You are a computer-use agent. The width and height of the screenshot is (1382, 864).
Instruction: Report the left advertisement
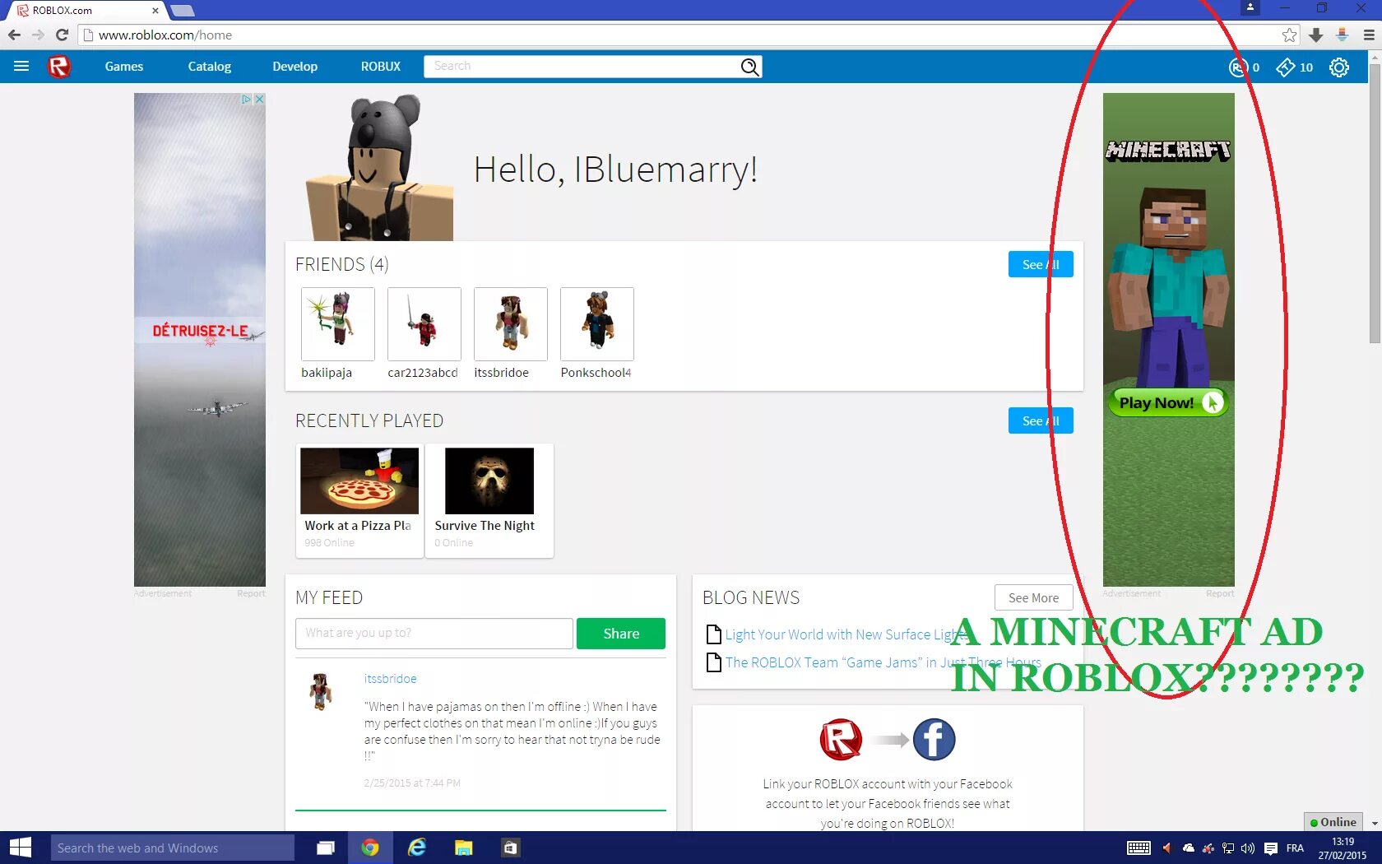[x=251, y=593]
